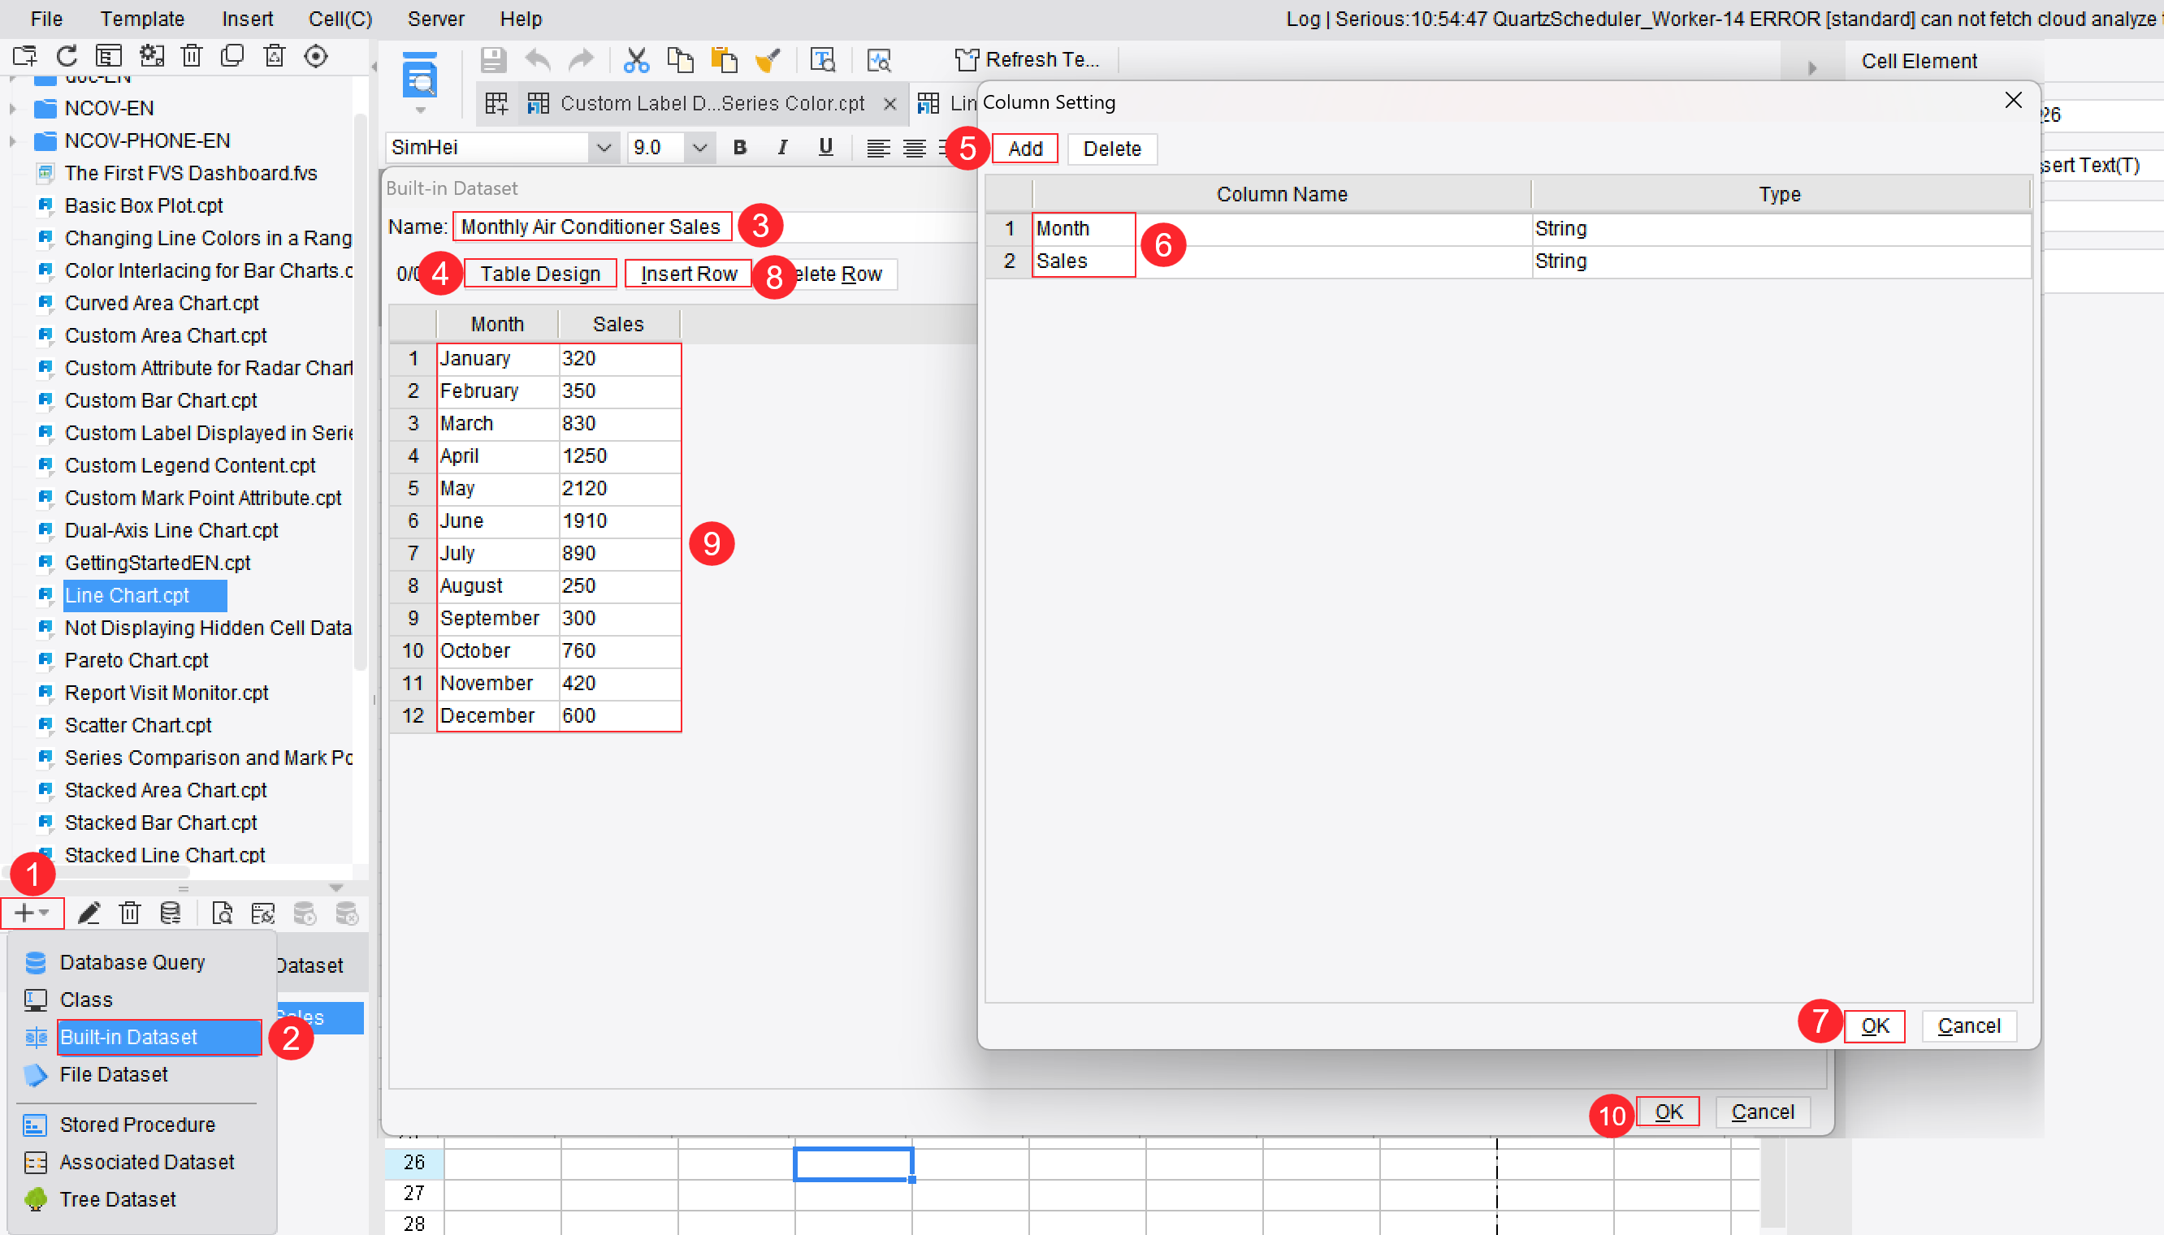Click the align center icon
Viewport: 2164px width, 1235px height.
pos(914,149)
